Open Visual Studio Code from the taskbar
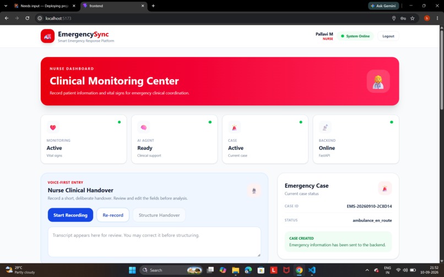The width and height of the screenshot is (444, 277). pos(312,270)
